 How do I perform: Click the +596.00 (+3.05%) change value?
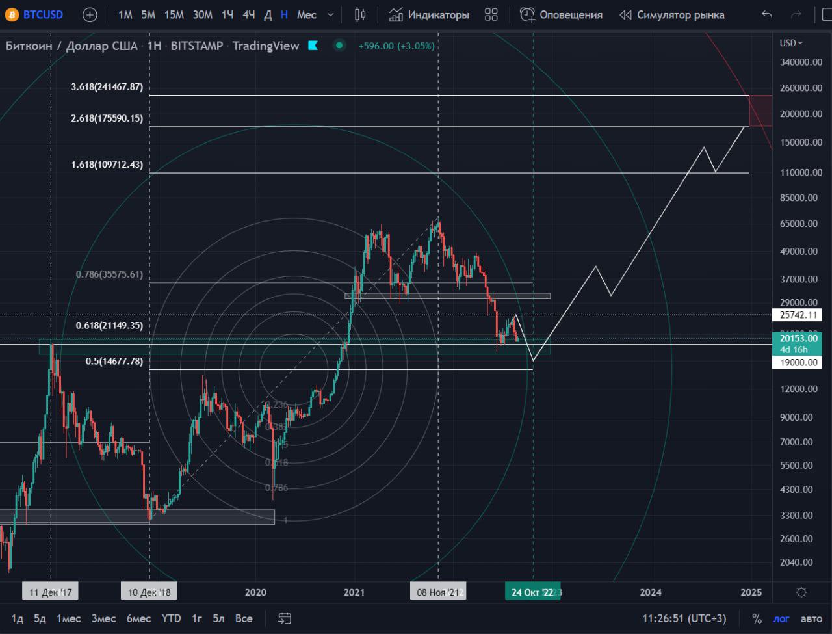tap(396, 46)
